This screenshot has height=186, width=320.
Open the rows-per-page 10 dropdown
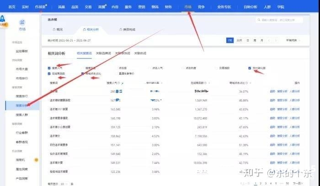(x=64, y=184)
